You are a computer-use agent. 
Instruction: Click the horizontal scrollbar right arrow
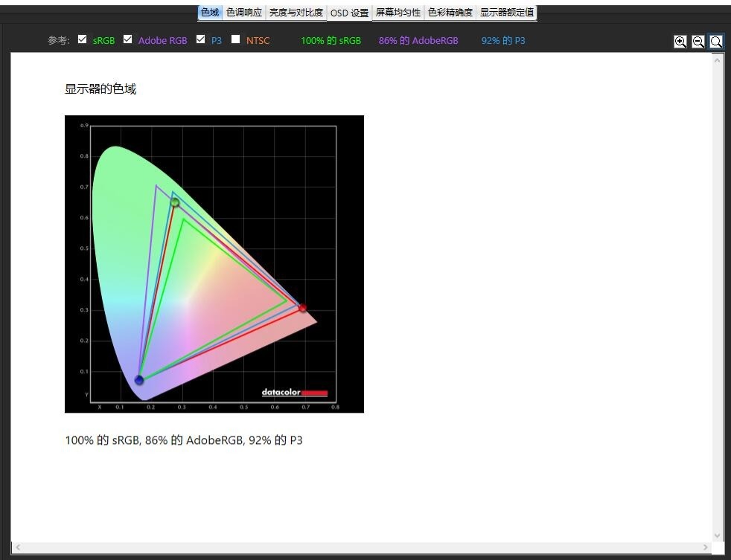(706, 547)
